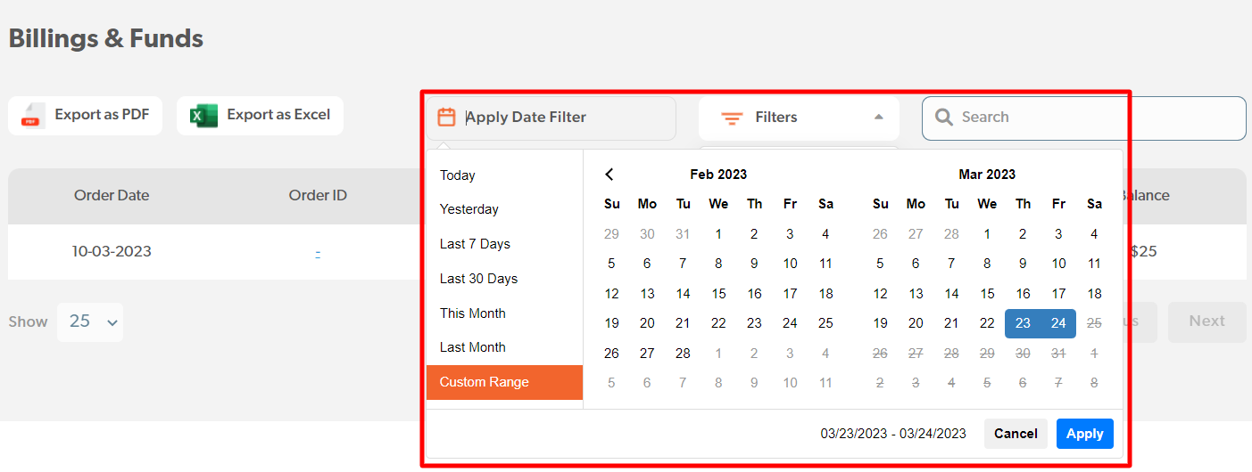The image size is (1252, 472).
Task: Export the table as Excel
Action: (260, 115)
